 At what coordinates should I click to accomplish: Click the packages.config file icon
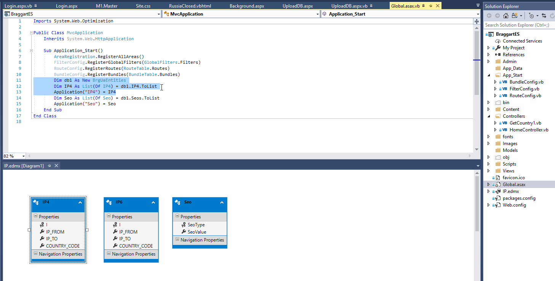498,198
